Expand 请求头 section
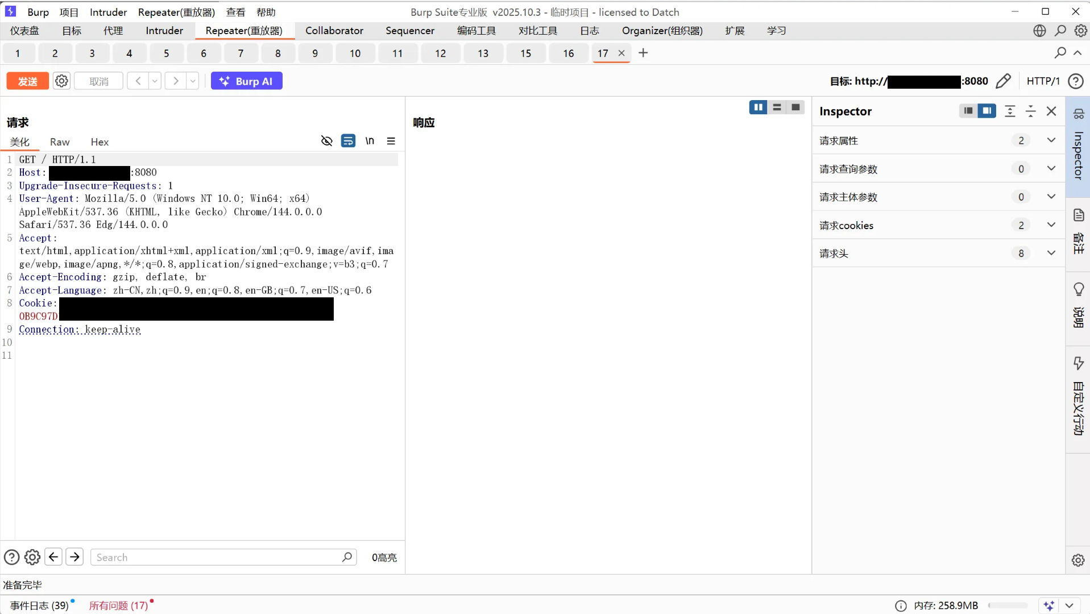 (938, 254)
